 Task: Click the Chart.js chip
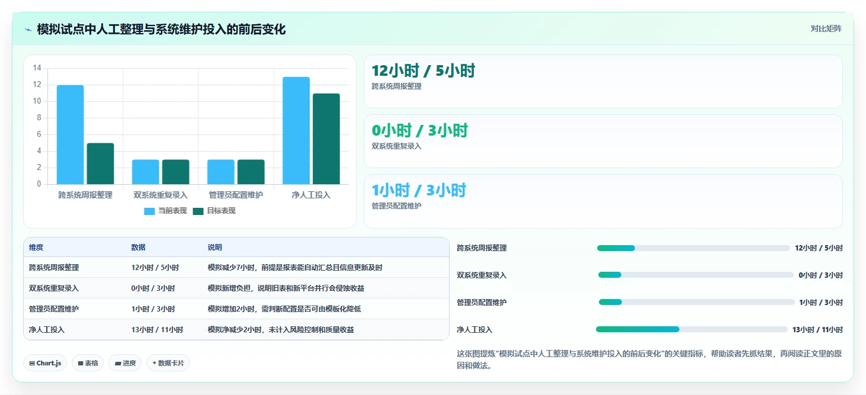point(45,363)
